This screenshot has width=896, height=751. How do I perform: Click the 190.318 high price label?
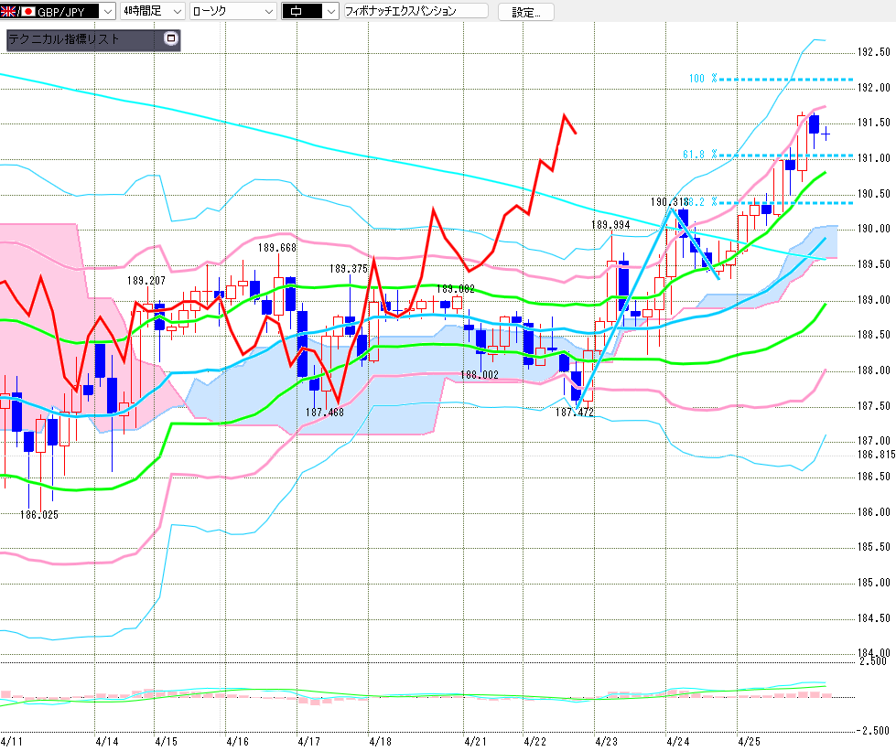coord(669,201)
